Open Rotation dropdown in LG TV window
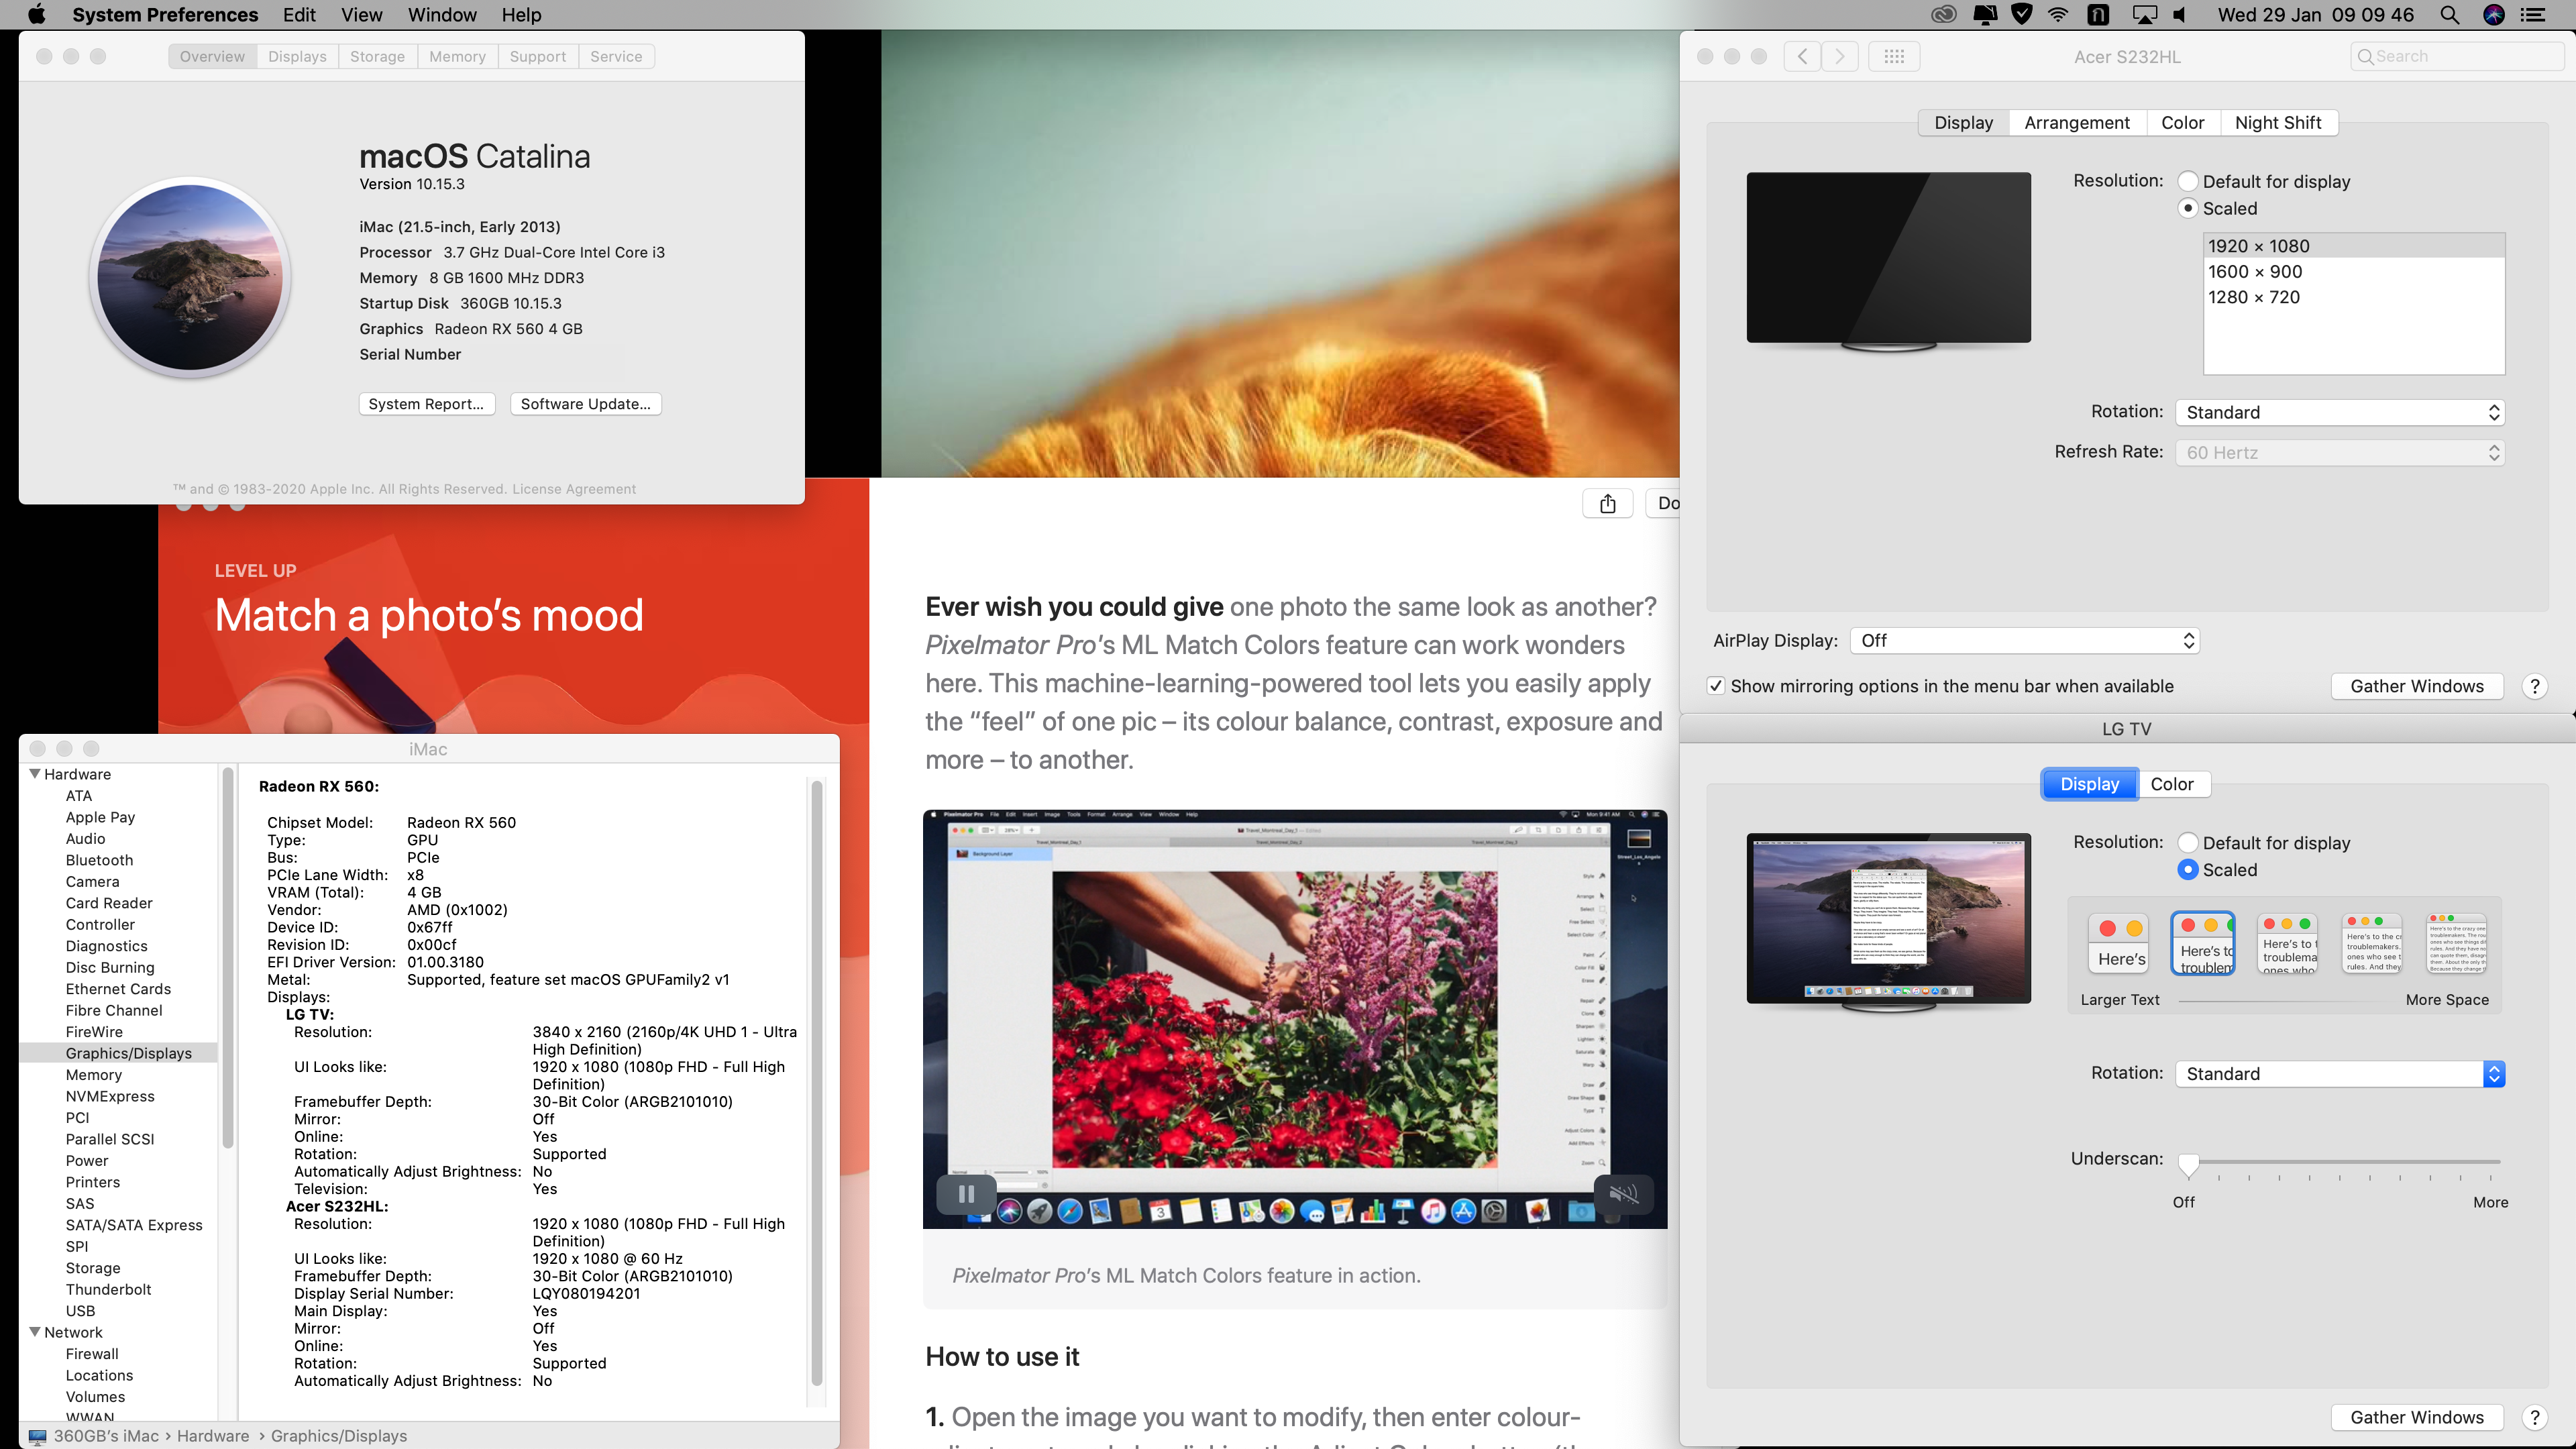The height and width of the screenshot is (1449, 2576). (2340, 1073)
